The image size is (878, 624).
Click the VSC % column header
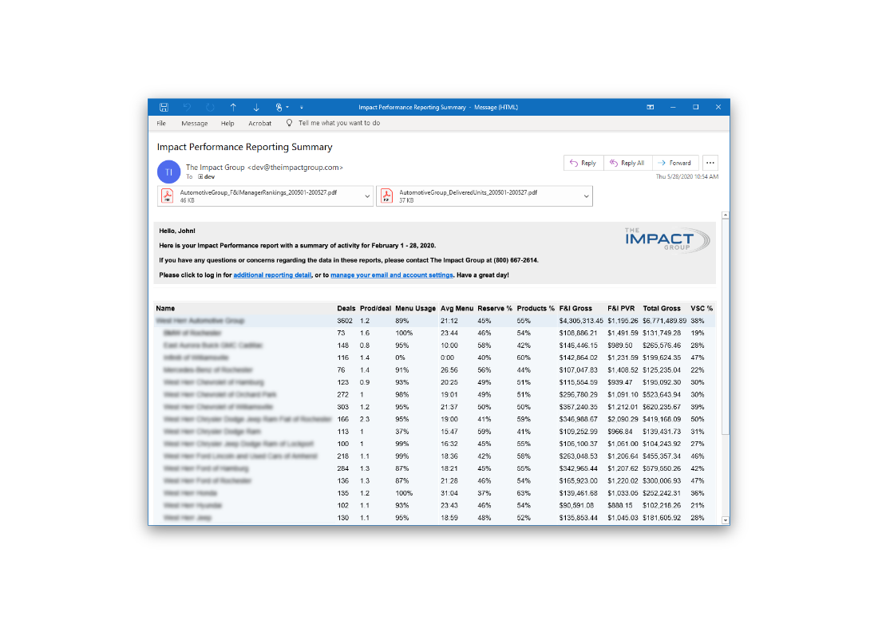pos(702,308)
